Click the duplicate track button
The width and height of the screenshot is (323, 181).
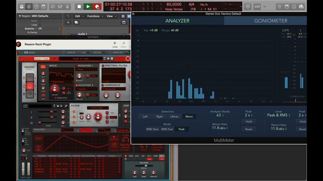pyautogui.click(x=76, y=23)
